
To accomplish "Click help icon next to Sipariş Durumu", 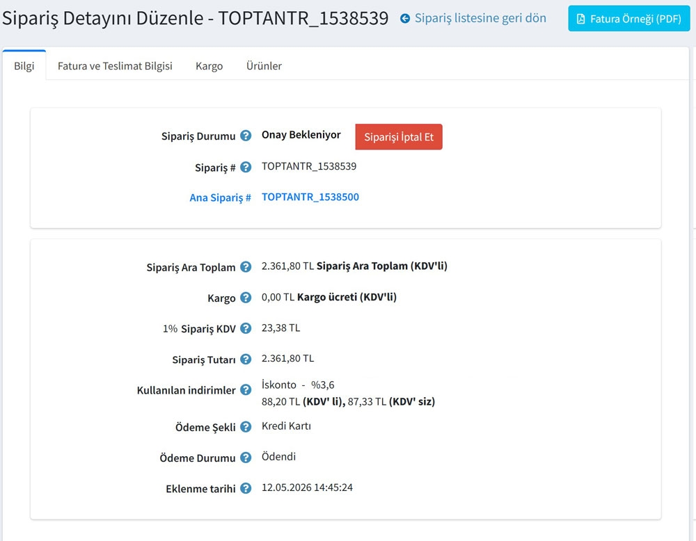I will (x=246, y=136).
